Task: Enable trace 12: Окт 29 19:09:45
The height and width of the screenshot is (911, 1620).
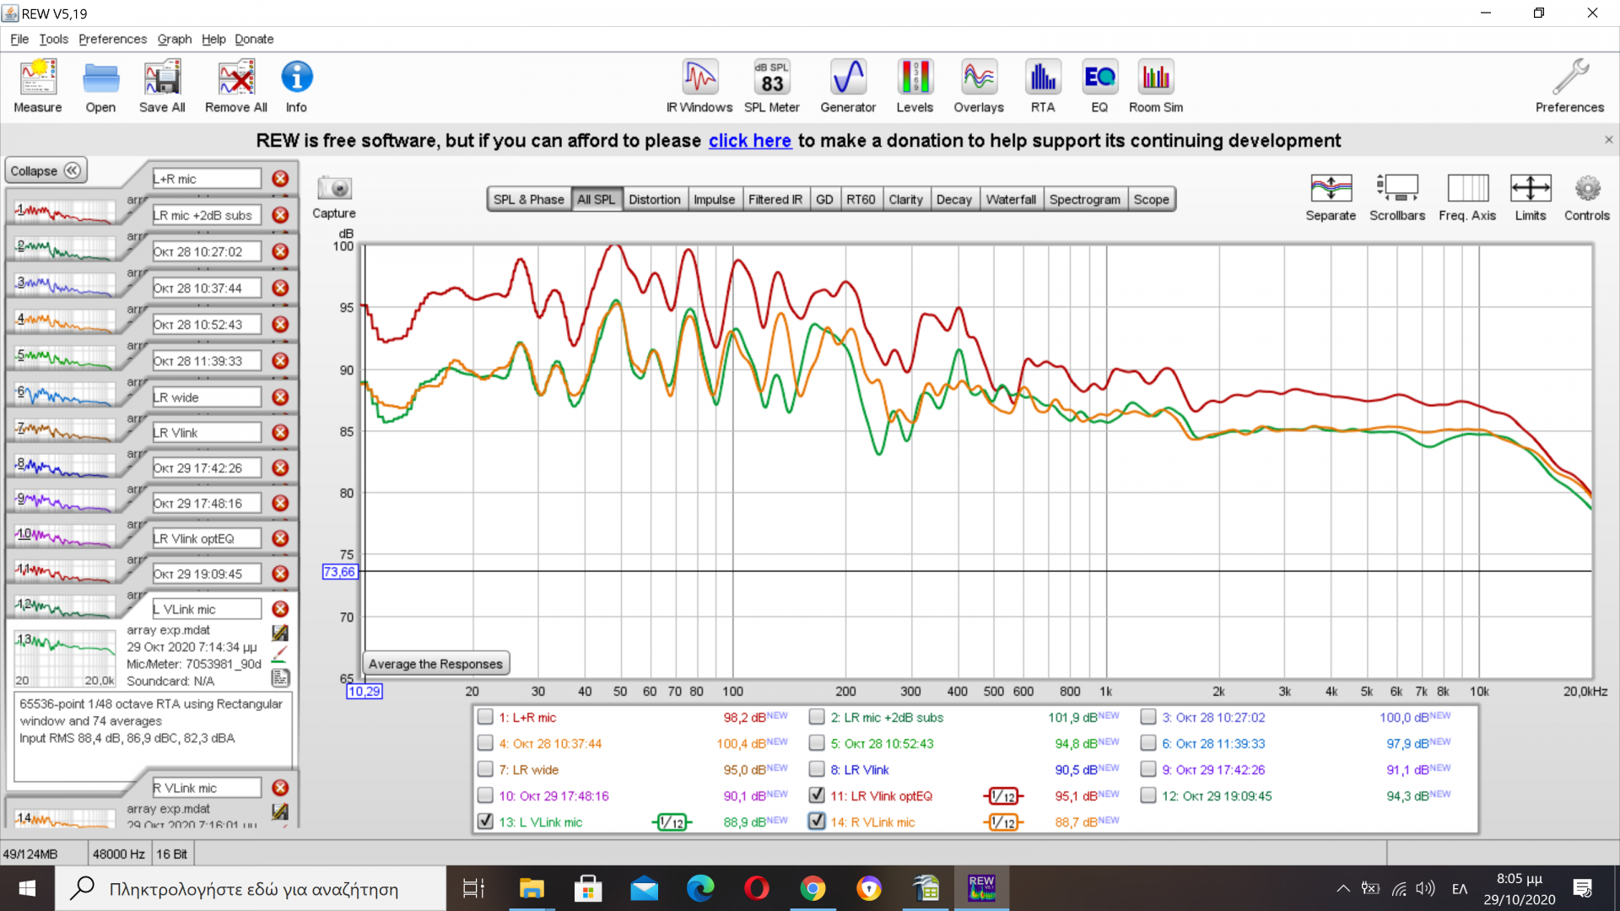Action: [1148, 795]
